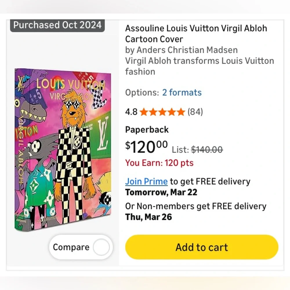Click the first orange star icon
The height and width of the screenshot is (290, 290).
[x=144, y=112]
